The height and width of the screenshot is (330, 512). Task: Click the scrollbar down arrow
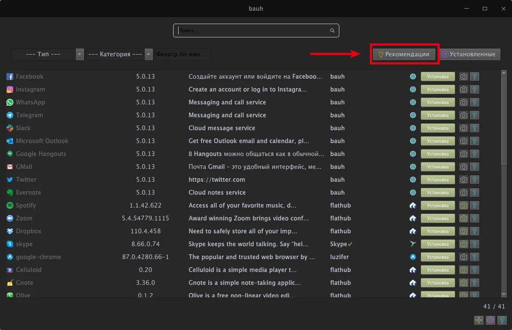504,294
